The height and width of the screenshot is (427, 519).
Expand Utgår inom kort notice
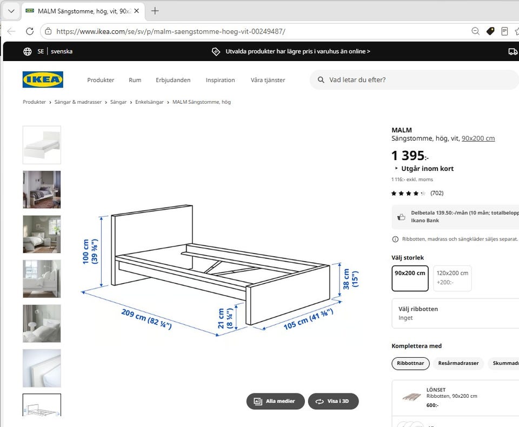pos(424,169)
